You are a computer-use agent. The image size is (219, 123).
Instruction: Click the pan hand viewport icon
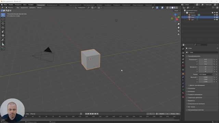pyautogui.click(x=178, y=27)
